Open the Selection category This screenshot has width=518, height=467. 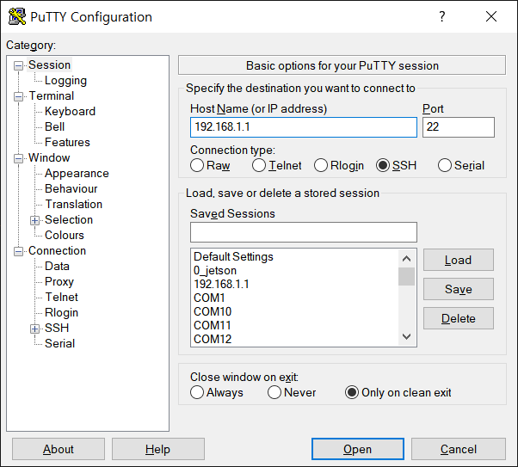69,219
